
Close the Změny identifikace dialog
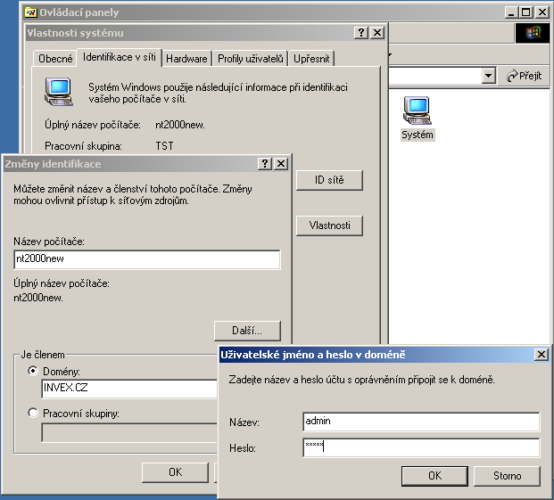(x=281, y=164)
